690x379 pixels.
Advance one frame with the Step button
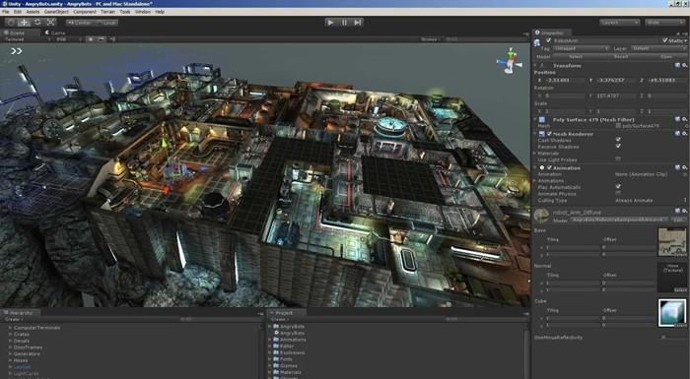point(358,22)
